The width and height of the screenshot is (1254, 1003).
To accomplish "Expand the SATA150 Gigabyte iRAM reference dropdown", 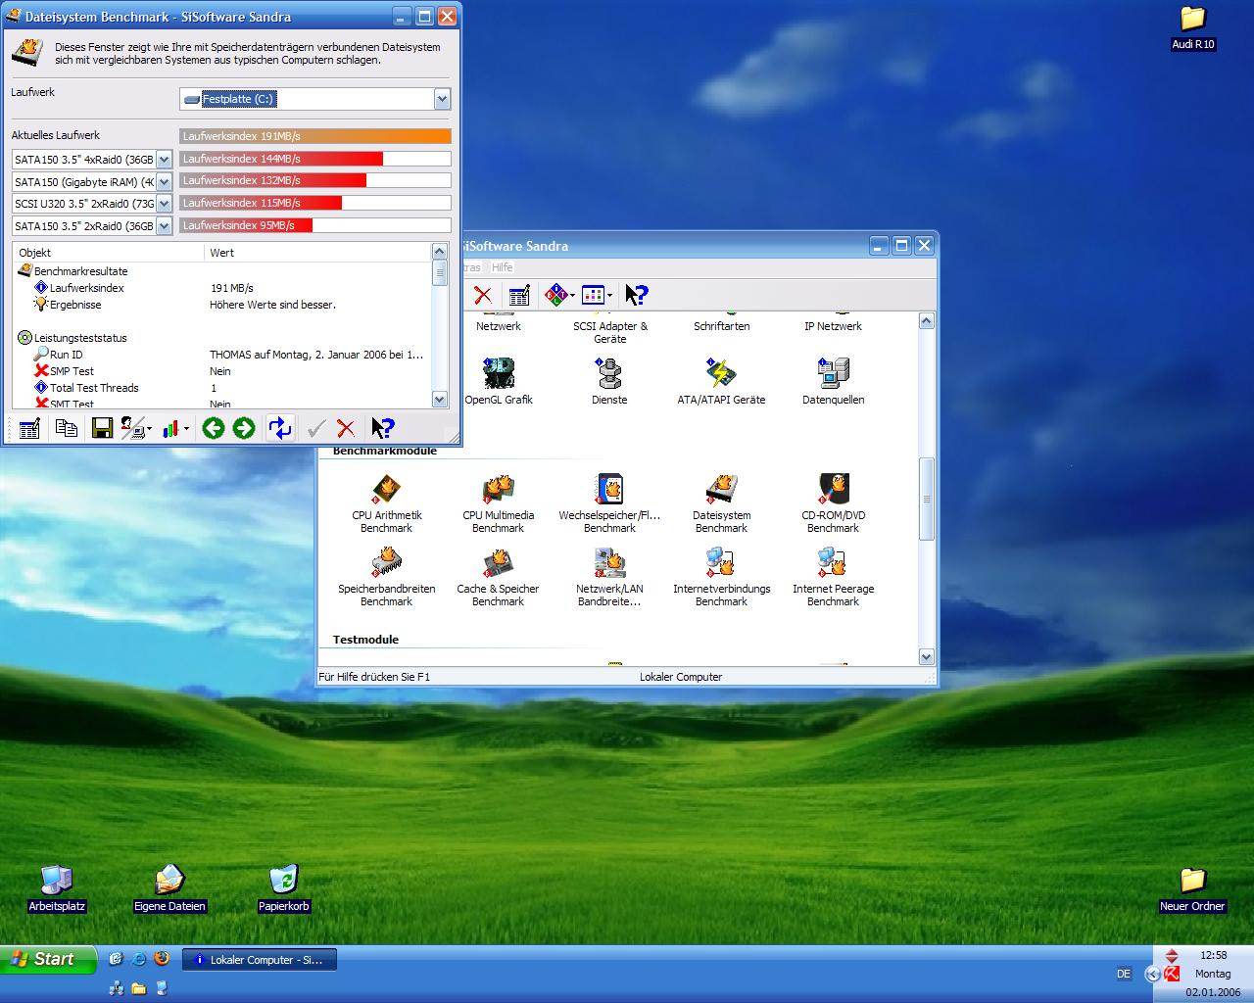I will (164, 182).
